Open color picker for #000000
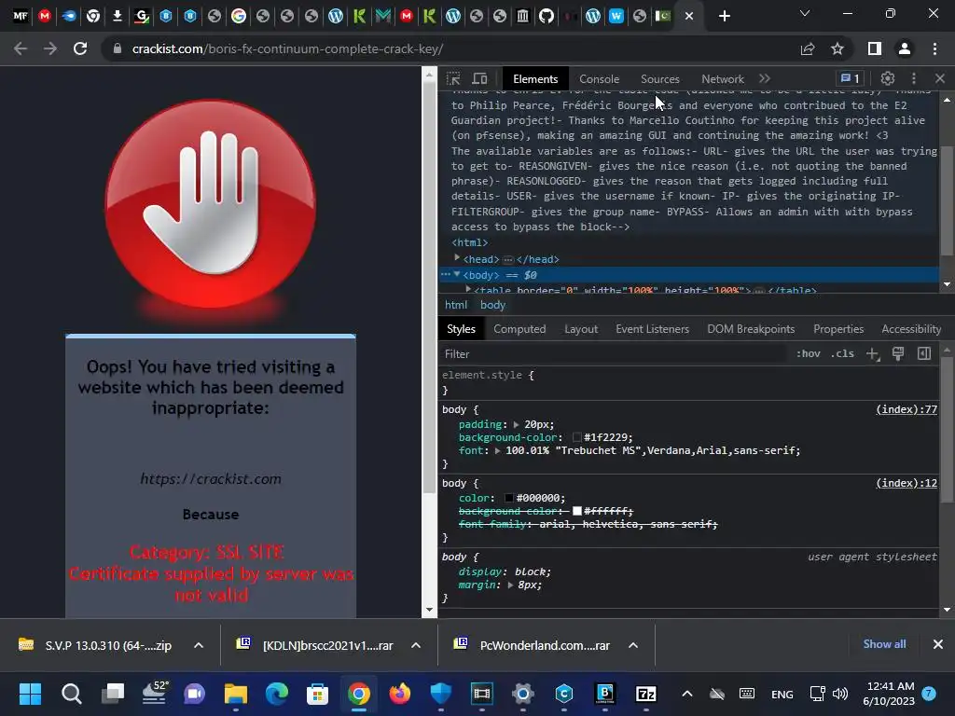The image size is (955, 716). [x=509, y=498]
